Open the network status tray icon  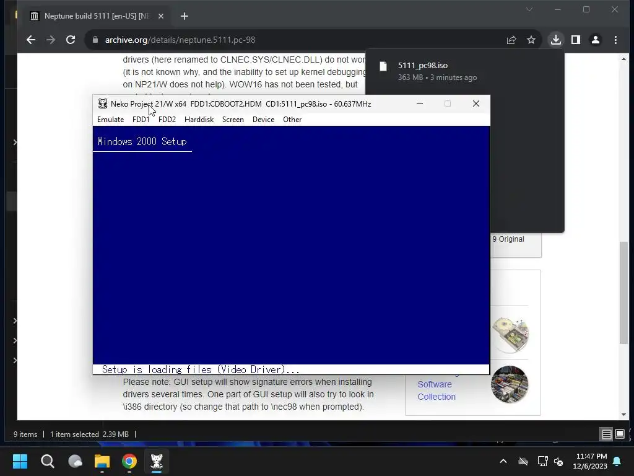click(x=542, y=461)
